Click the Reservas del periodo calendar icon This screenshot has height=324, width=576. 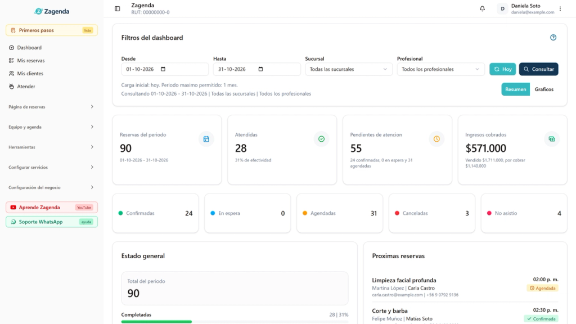(x=206, y=139)
